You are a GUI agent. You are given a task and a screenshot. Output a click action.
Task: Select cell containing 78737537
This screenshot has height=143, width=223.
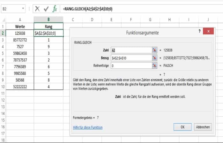click(x=20, y=60)
